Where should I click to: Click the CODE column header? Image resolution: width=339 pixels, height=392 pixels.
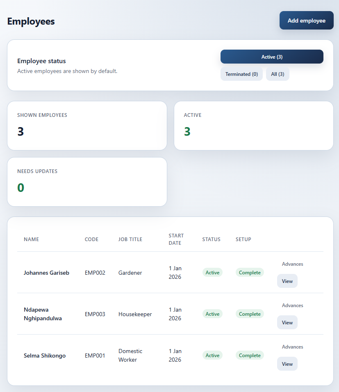click(x=91, y=239)
